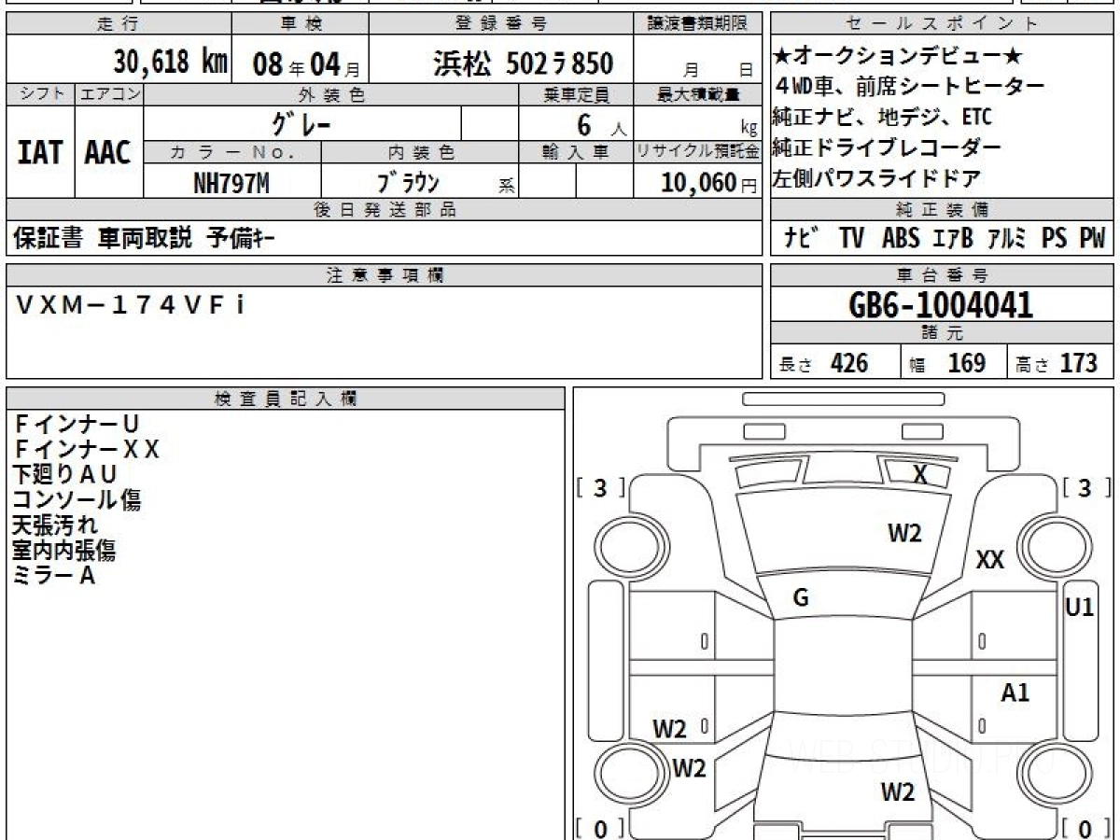Select inspector note コンソール傷

pos(76,500)
